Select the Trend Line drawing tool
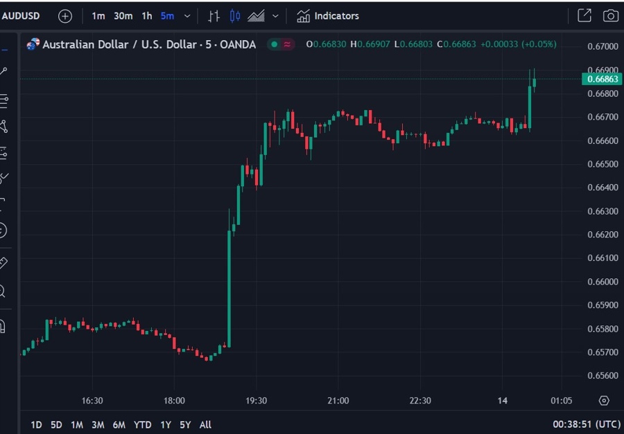 click(x=3, y=72)
